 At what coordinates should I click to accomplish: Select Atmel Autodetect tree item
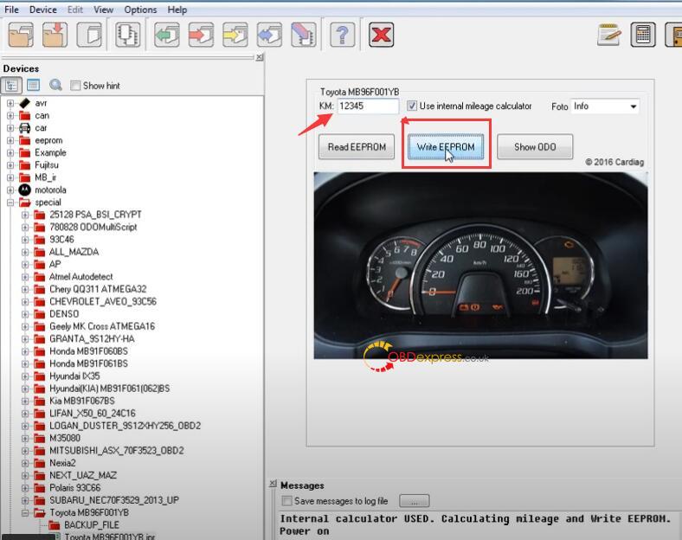80,277
